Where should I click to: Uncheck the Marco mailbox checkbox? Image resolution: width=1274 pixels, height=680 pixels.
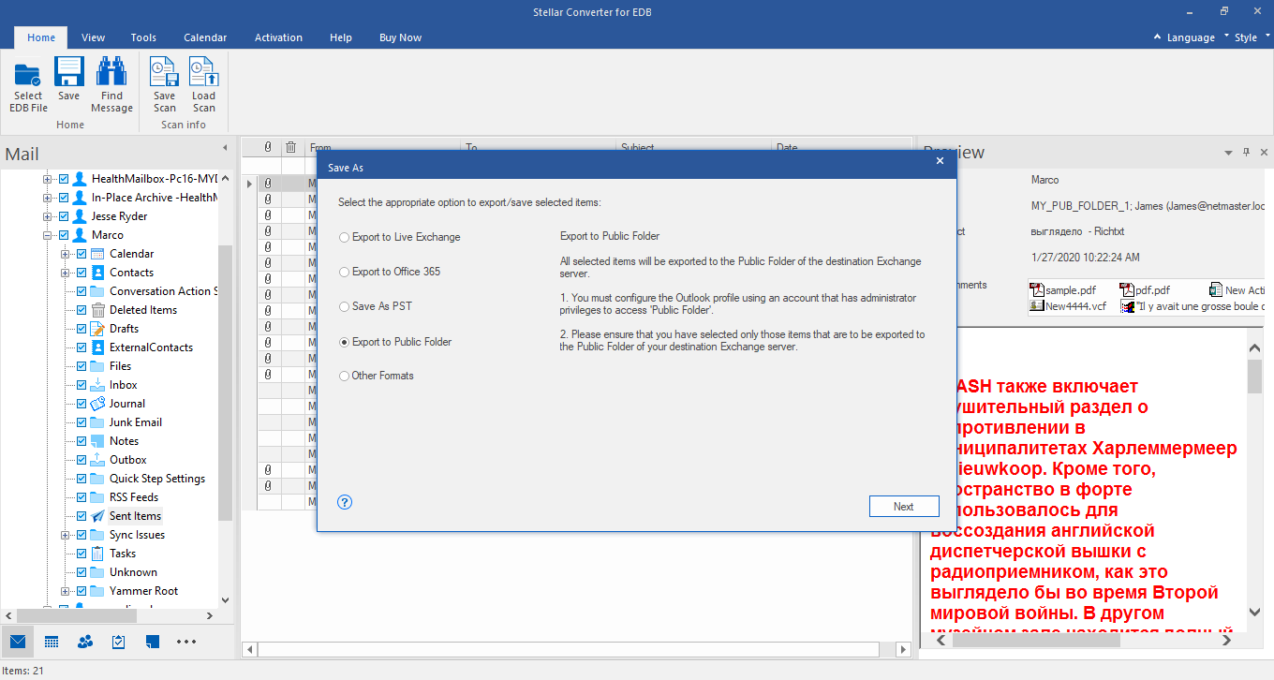[63, 234]
